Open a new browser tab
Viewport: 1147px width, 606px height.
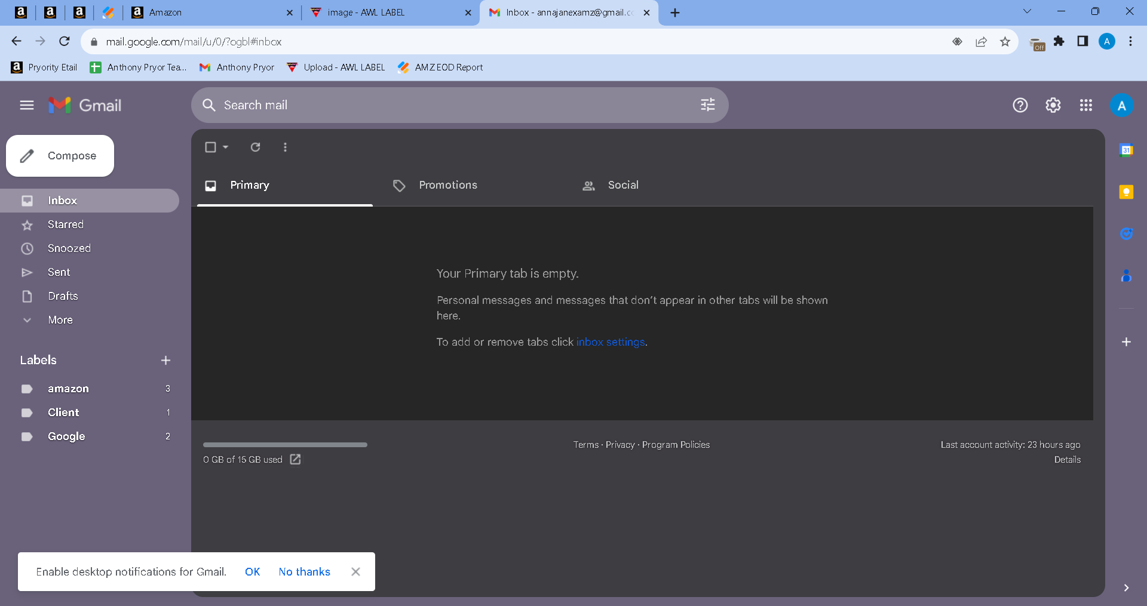tap(675, 13)
